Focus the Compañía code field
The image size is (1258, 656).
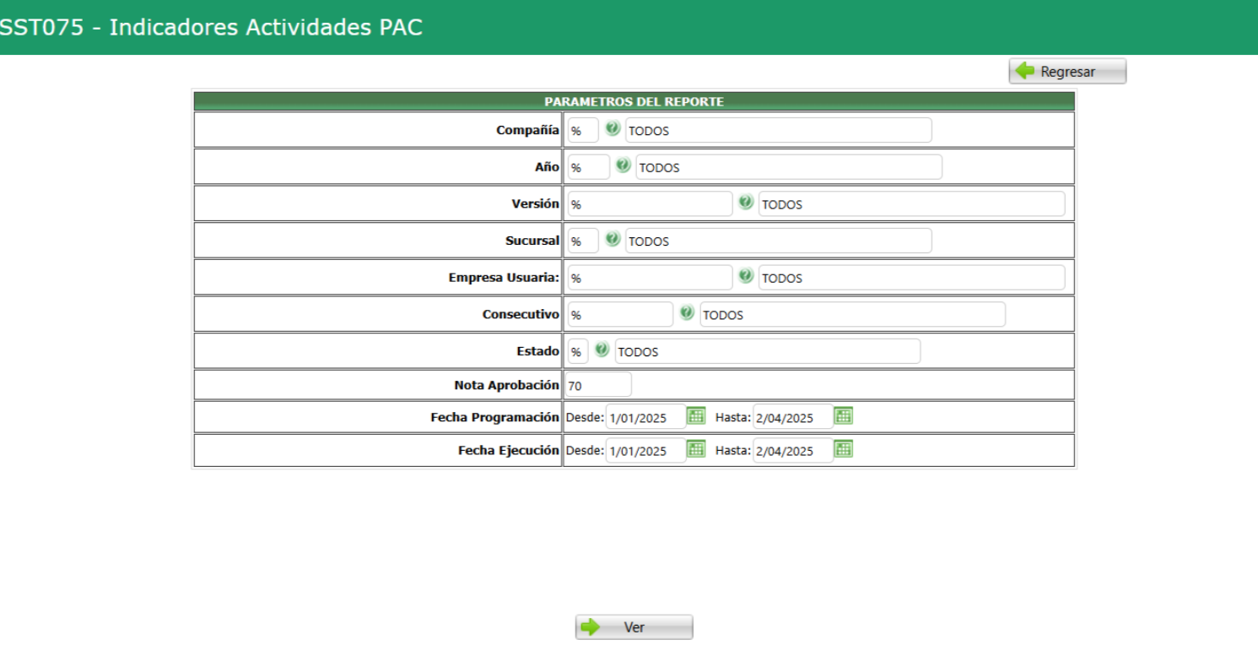(583, 131)
